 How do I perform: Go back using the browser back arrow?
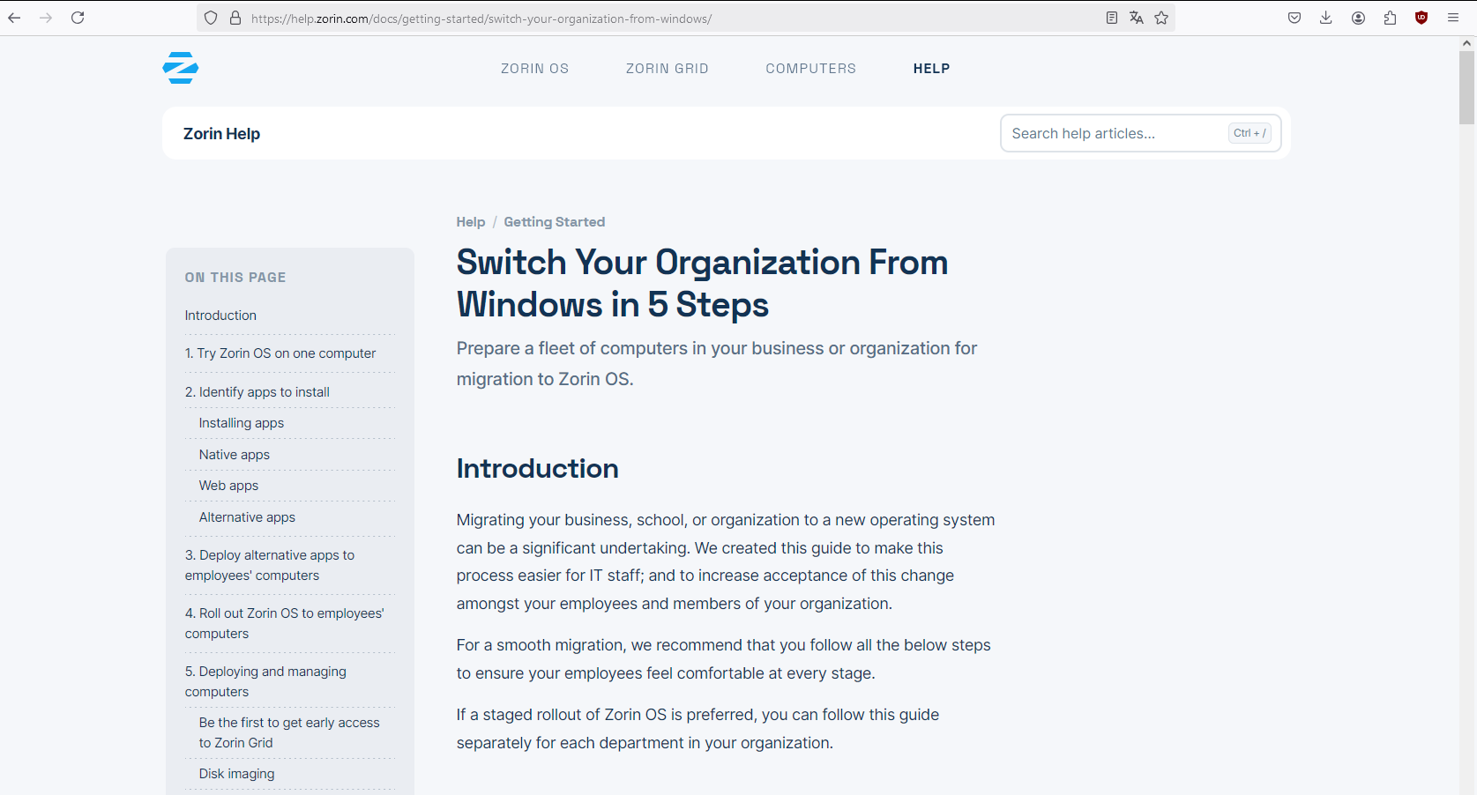[x=15, y=18]
